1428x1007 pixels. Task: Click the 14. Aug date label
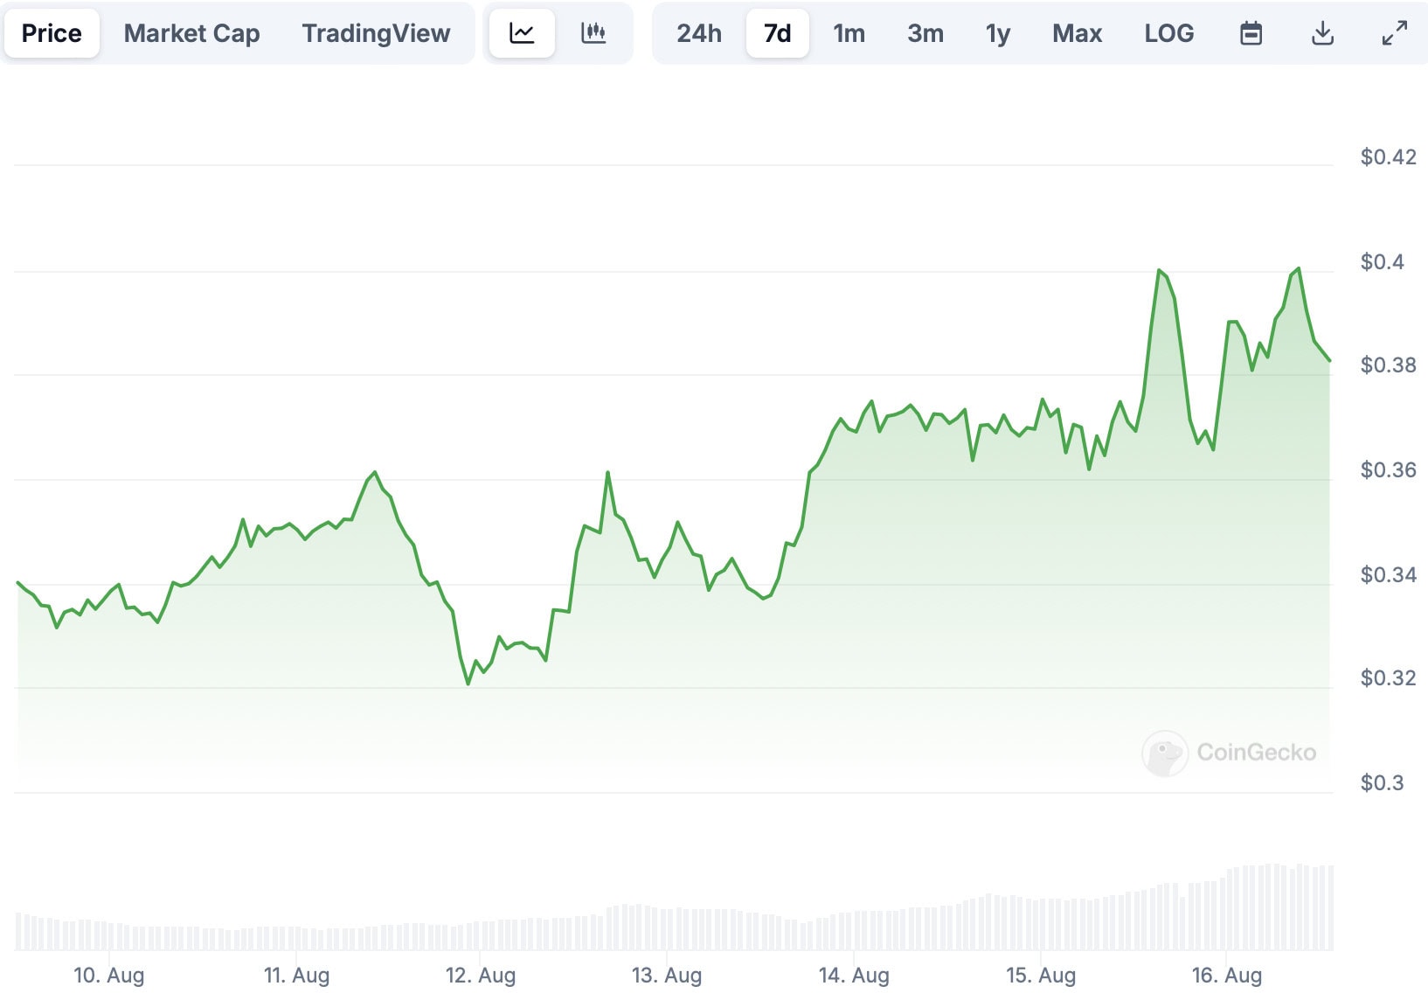(854, 976)
